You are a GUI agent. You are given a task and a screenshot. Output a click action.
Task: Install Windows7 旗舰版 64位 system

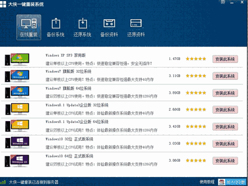(x=225, y=93)
